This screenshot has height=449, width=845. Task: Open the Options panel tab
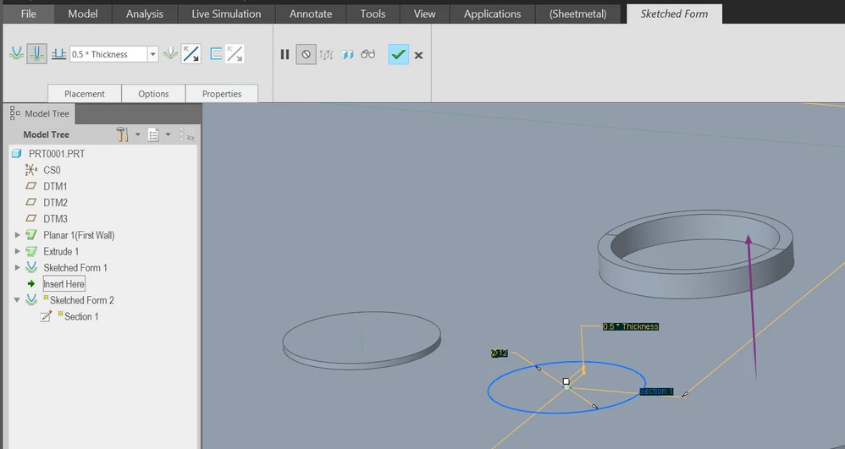click(153, 94)
